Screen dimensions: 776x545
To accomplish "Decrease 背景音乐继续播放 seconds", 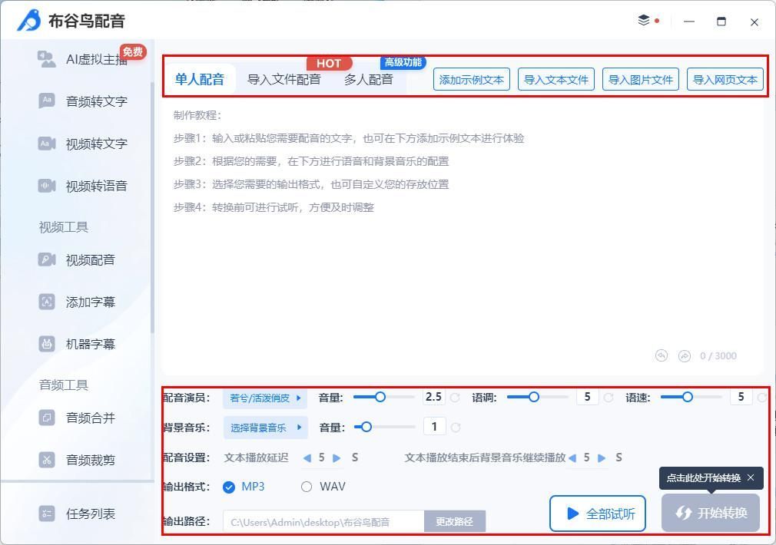I will coord(572,458).
